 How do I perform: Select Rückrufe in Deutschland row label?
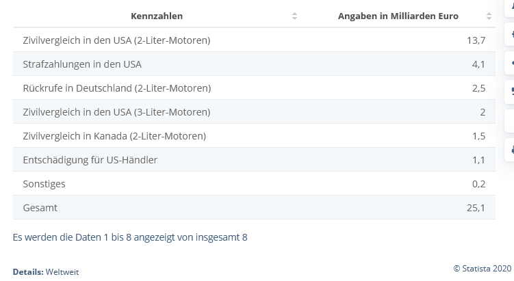(x=117, y=88)
